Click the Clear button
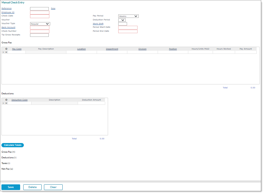Viewport: 264px width, 194px height. (x=53, y=187)
